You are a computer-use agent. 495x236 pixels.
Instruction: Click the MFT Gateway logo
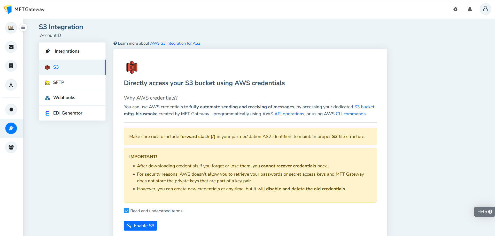pos(24,9)
